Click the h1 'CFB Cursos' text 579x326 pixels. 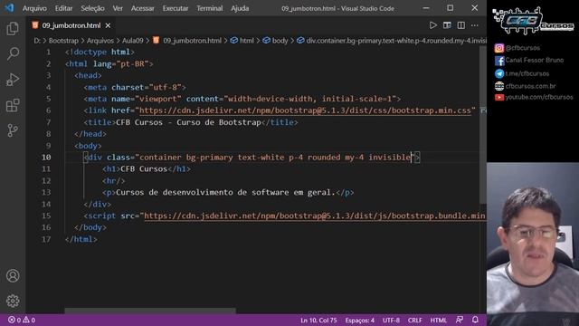point(144,169)
